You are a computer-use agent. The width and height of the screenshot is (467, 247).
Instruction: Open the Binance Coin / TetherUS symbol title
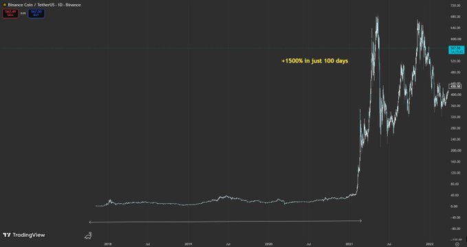44,5
